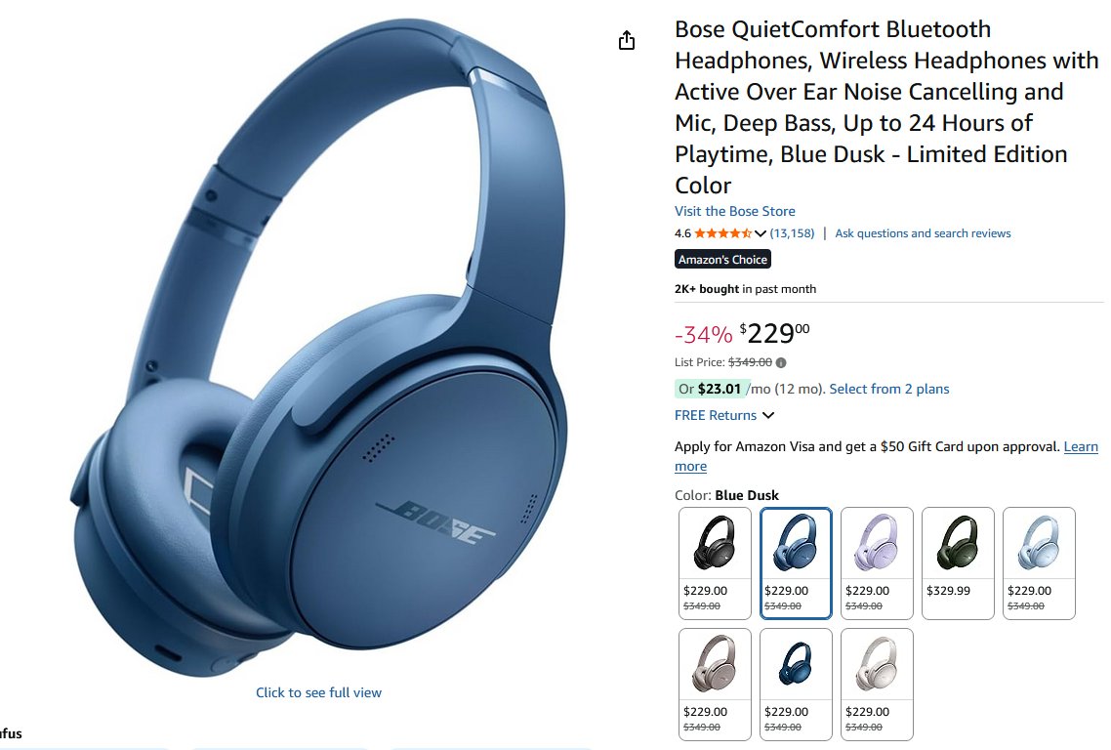Expand the rating breakdown chevron
This screenshot has width=1111, height=750.
pos(761,233)
